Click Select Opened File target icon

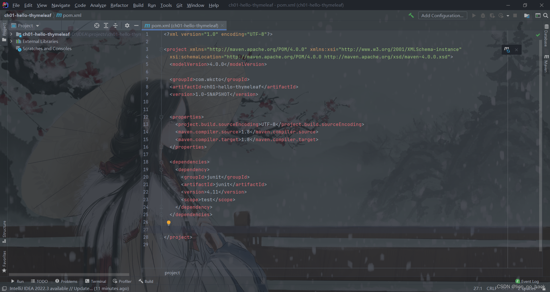[x=97, y=25]
